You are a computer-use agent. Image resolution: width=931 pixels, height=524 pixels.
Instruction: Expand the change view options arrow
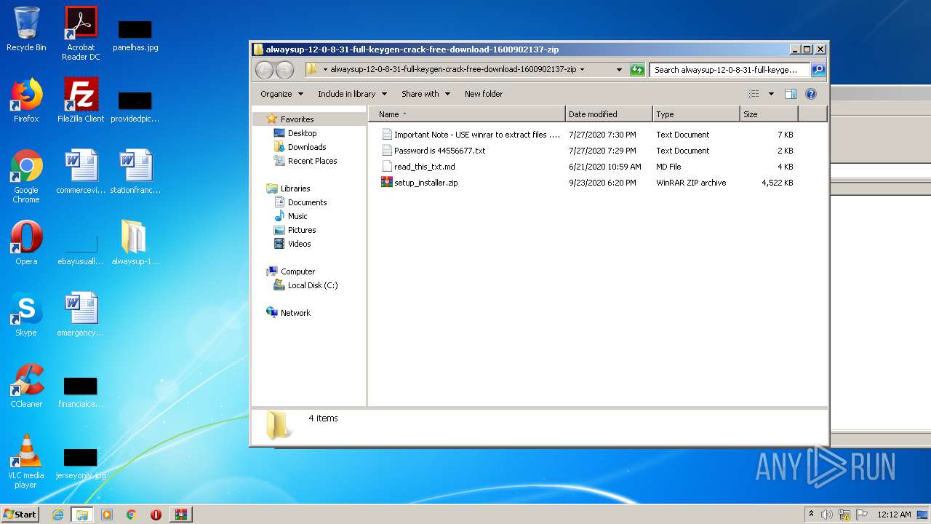771,94
